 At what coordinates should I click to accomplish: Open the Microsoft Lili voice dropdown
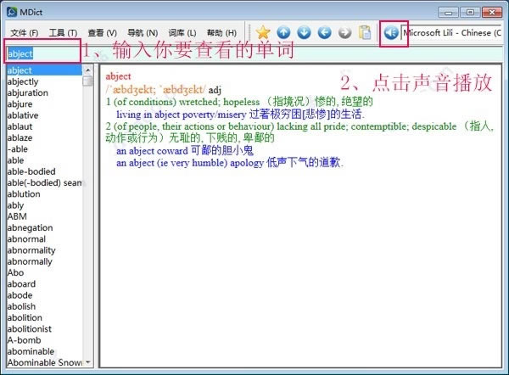coord(454,32)
